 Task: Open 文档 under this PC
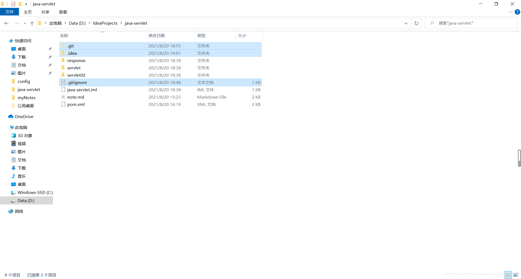pyautogui.click(x=22, y=160)
